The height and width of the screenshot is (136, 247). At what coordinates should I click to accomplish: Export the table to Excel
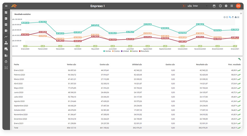[239, 59]
